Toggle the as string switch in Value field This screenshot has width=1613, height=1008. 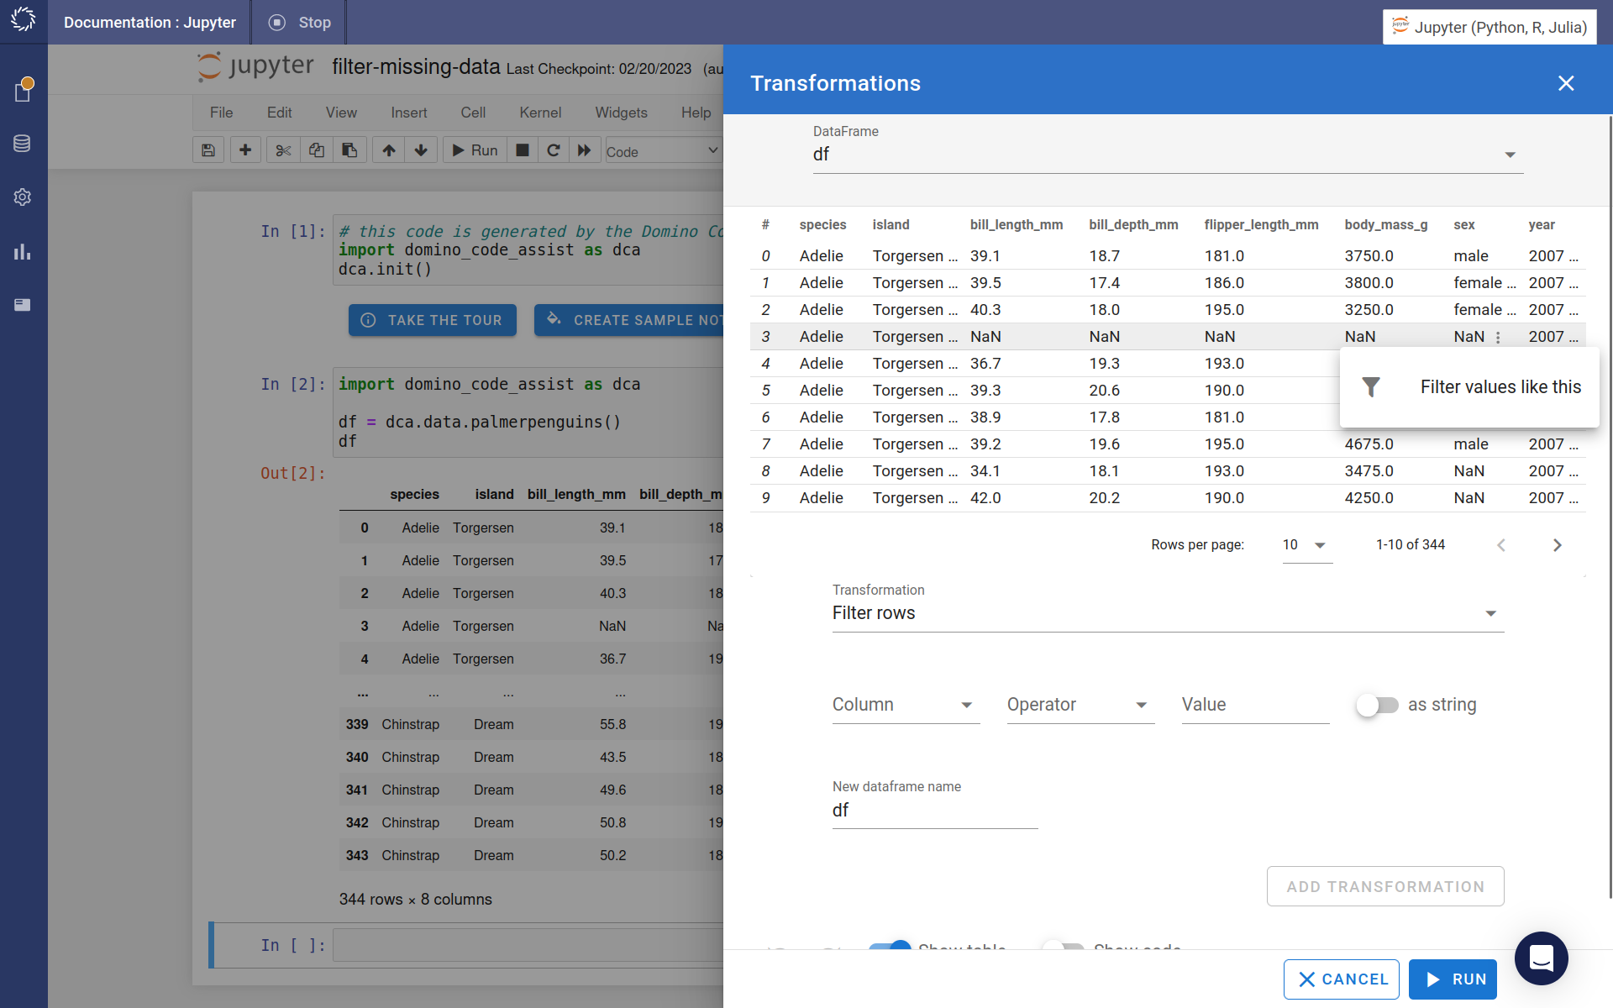point(1376,705)
